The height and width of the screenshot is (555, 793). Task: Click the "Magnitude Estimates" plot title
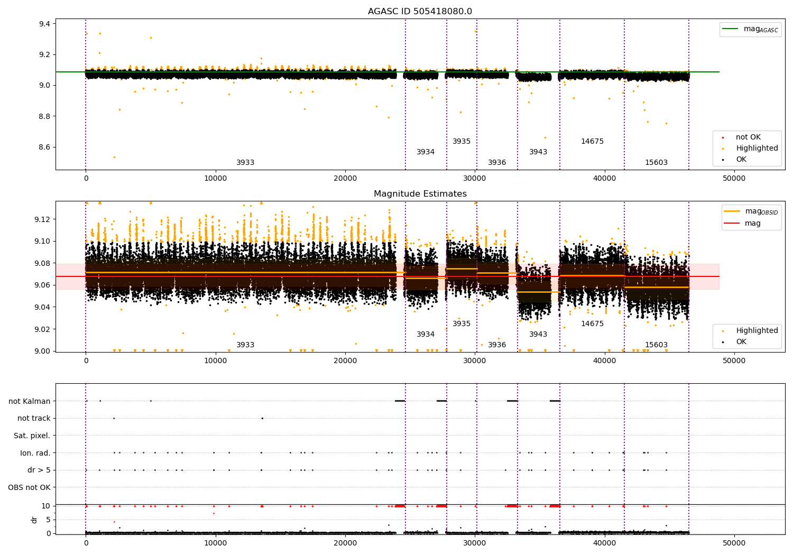420,194
